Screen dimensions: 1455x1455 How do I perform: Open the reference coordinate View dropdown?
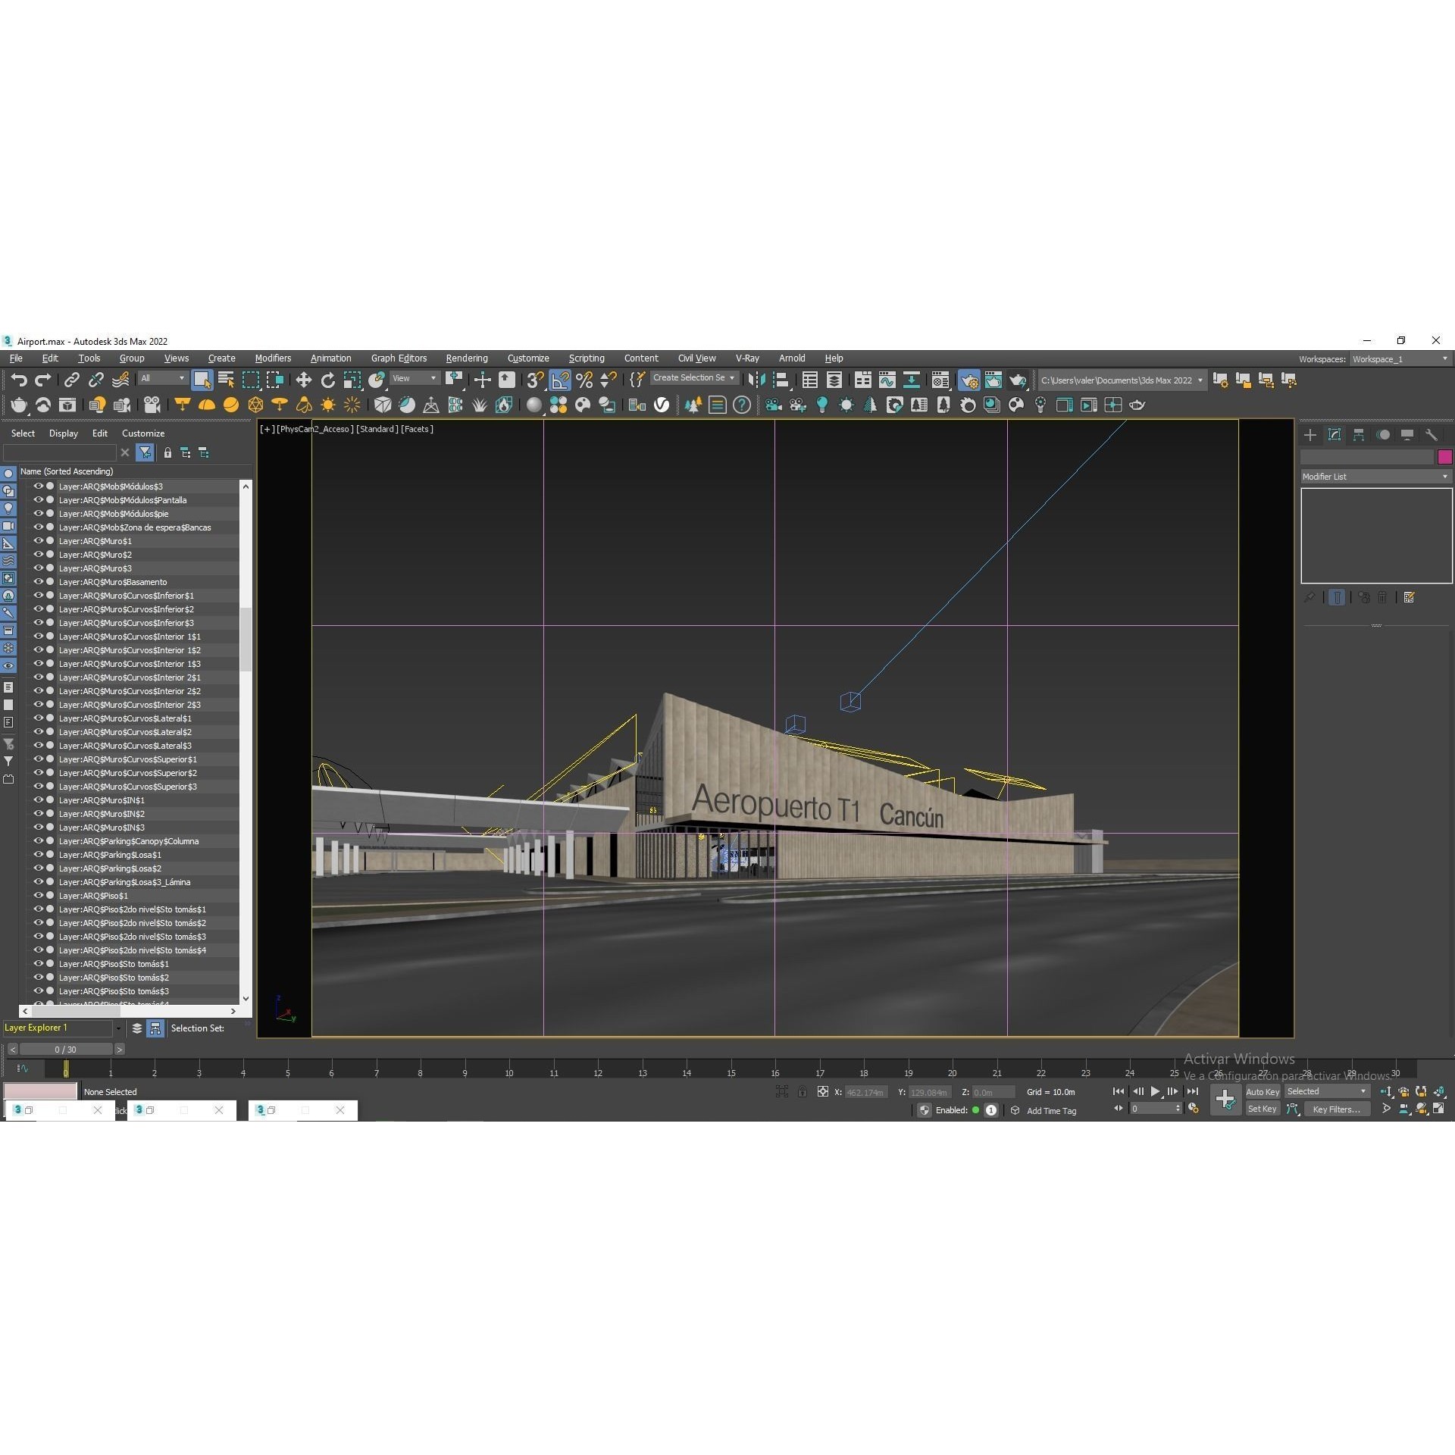click(415, 378)
